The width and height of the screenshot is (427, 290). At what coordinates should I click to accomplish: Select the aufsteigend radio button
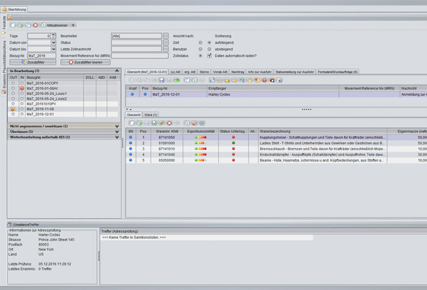tap(209, 43)
